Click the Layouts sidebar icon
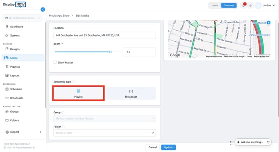Image resolution: width=279 pixels, height=152 pixels. pos(7,76)
